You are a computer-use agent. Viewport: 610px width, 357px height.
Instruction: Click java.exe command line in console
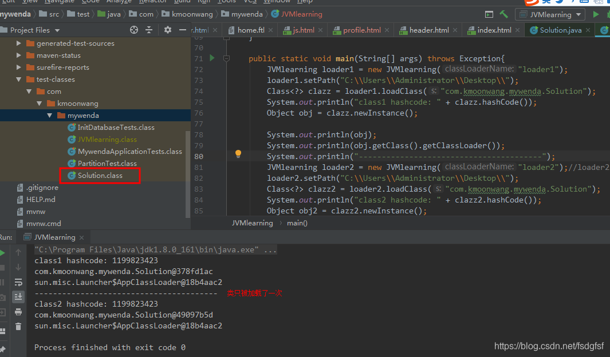[156, 250]
